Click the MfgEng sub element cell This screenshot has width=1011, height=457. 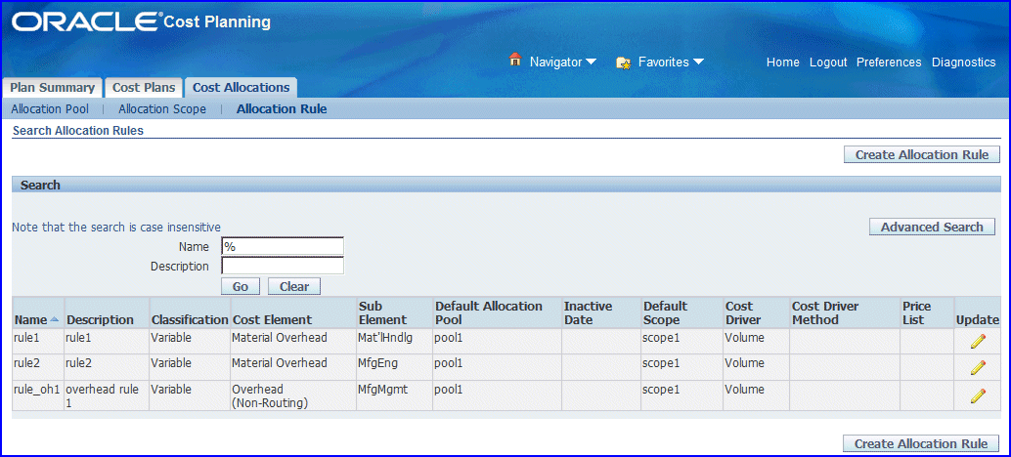(394, 367)
